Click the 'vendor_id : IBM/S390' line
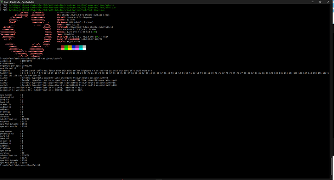This screenshot has height=180, width=334. [16, 61]
